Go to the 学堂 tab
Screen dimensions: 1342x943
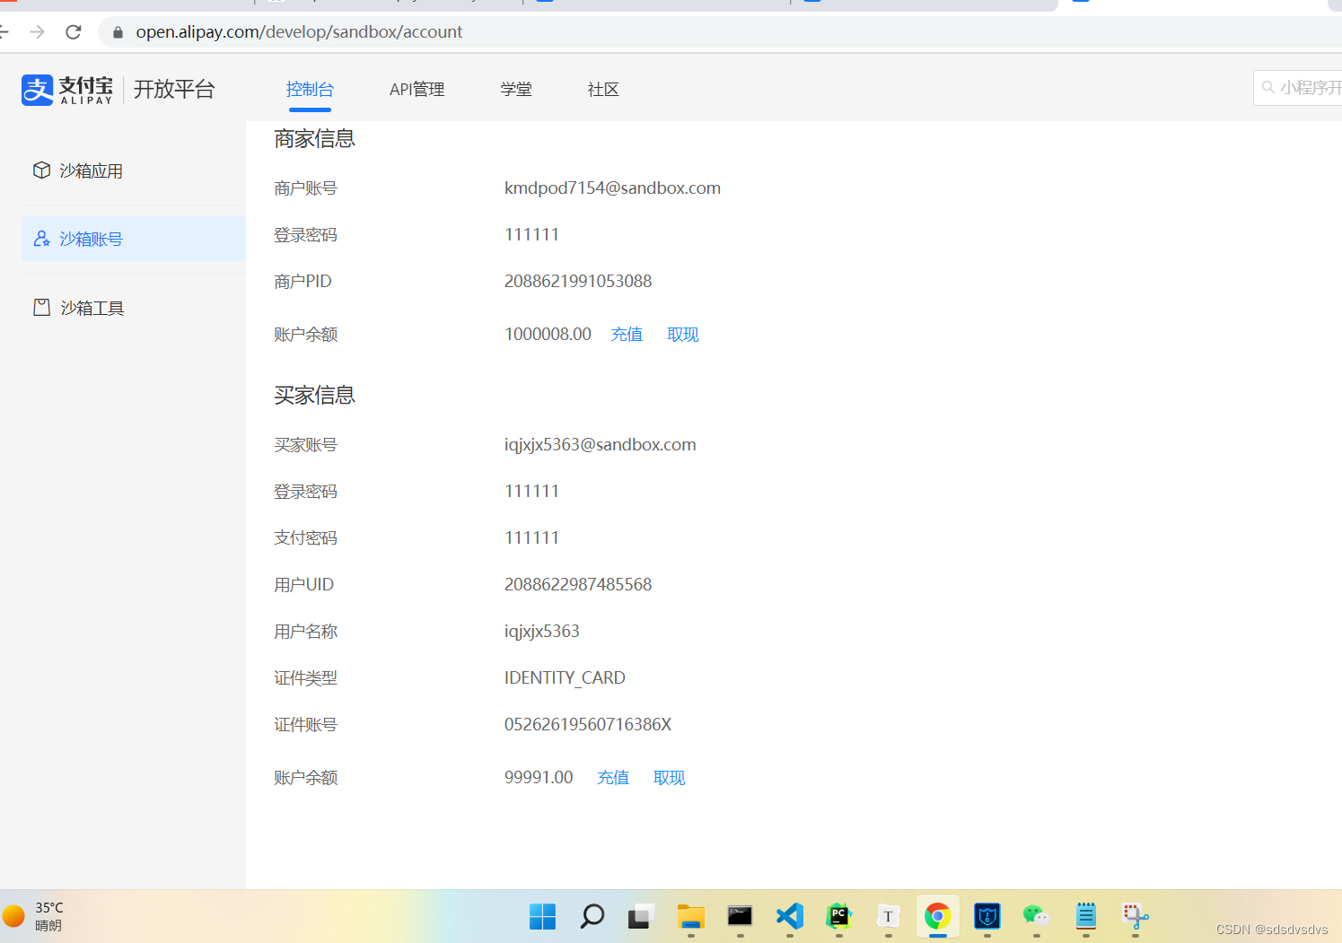(x=516, y=90)
